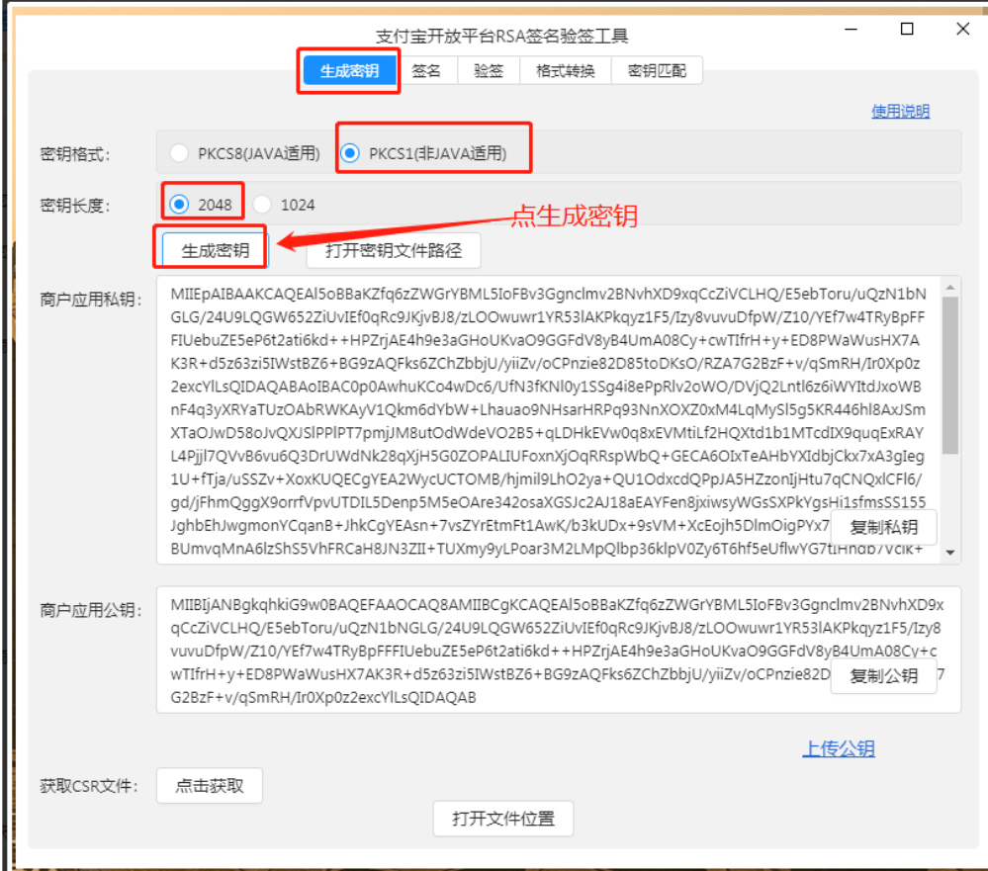Minimize the RSA tool window

point(852,29)
